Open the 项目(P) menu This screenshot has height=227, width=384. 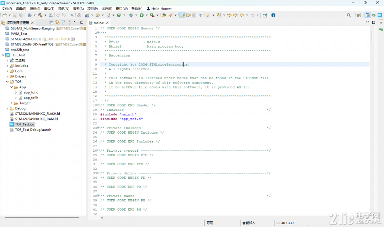pos(92,9)
